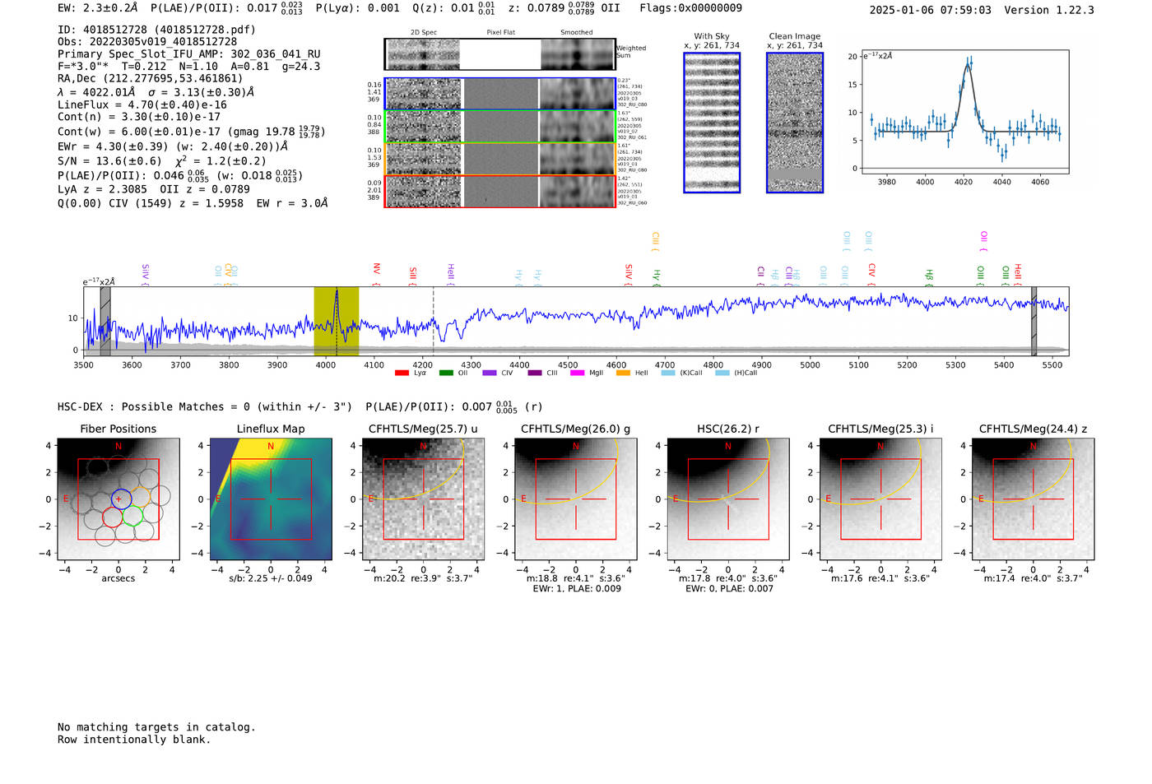Click the timestamp 2025-01-06 07:59:03
This screenshot has width=1152, height=784.
coord(931,11)
